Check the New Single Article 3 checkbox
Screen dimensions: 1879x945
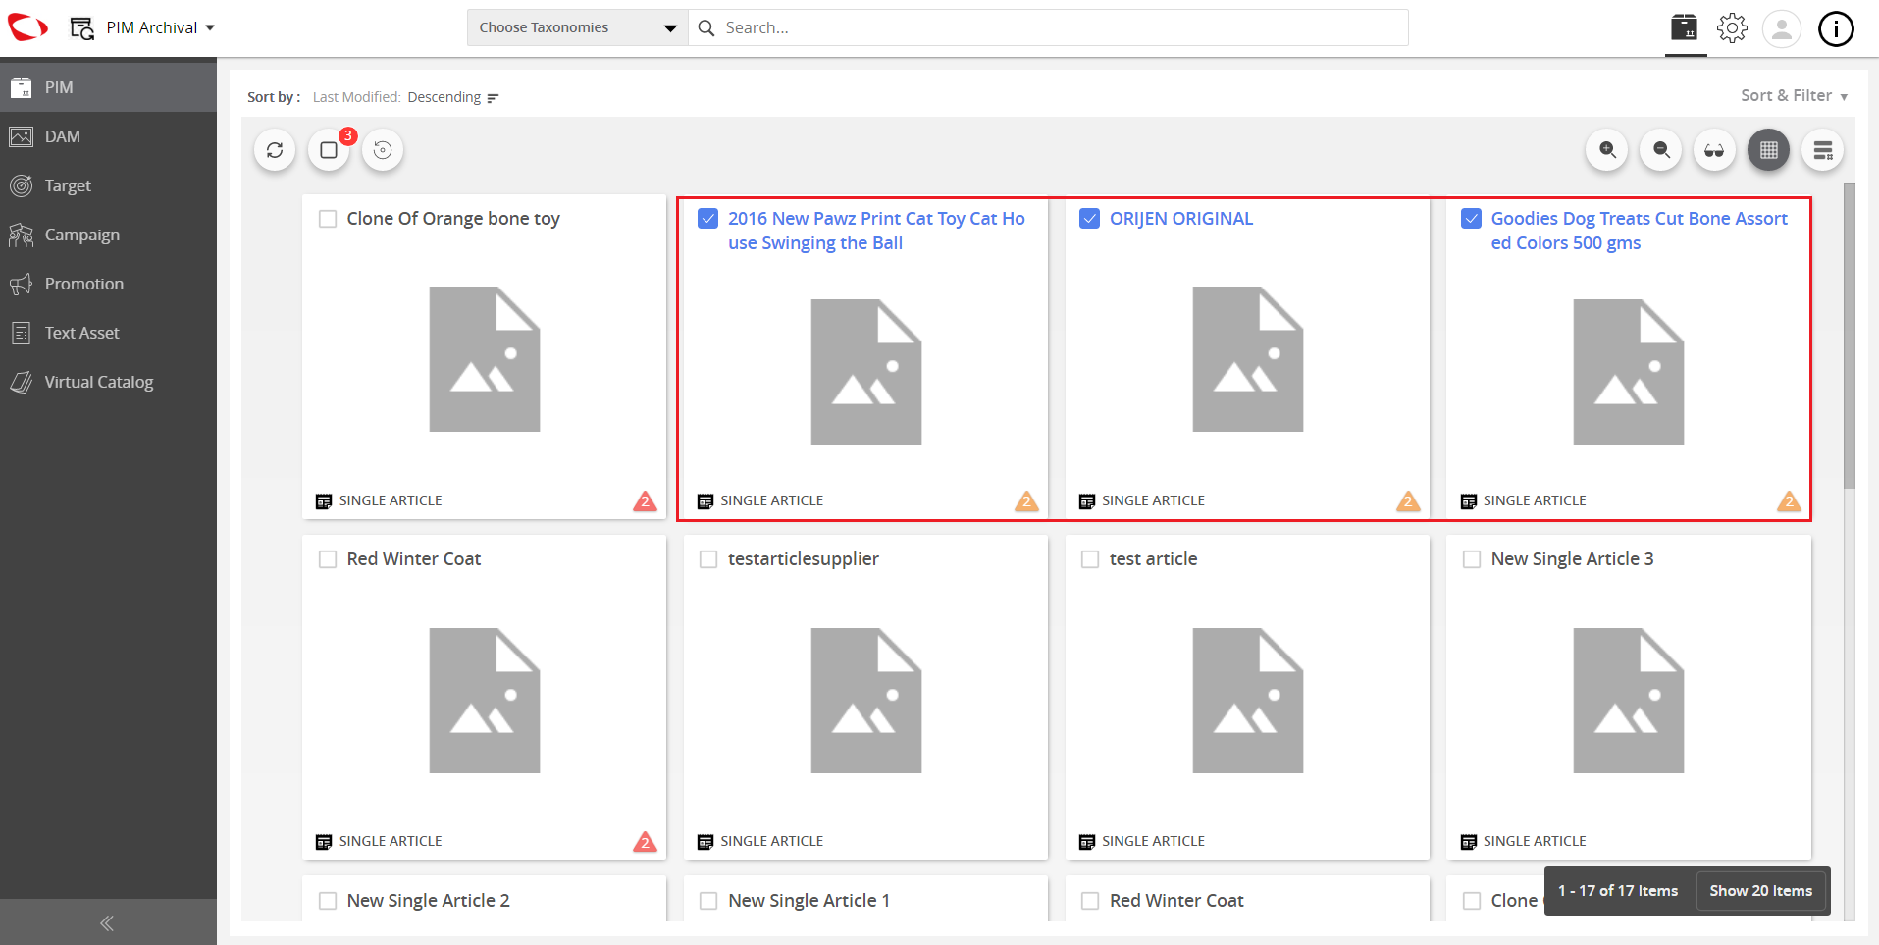(x=1472, y=559)
